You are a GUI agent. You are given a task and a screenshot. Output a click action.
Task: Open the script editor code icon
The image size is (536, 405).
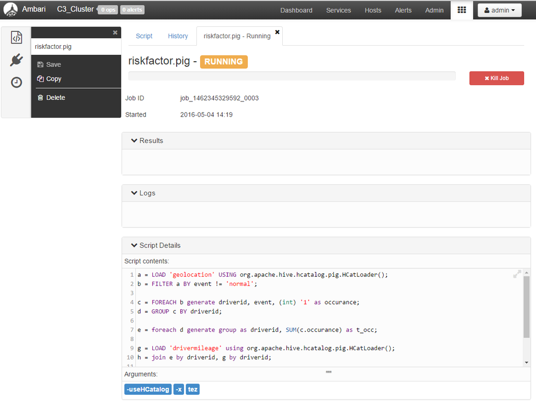coord(17,38)
